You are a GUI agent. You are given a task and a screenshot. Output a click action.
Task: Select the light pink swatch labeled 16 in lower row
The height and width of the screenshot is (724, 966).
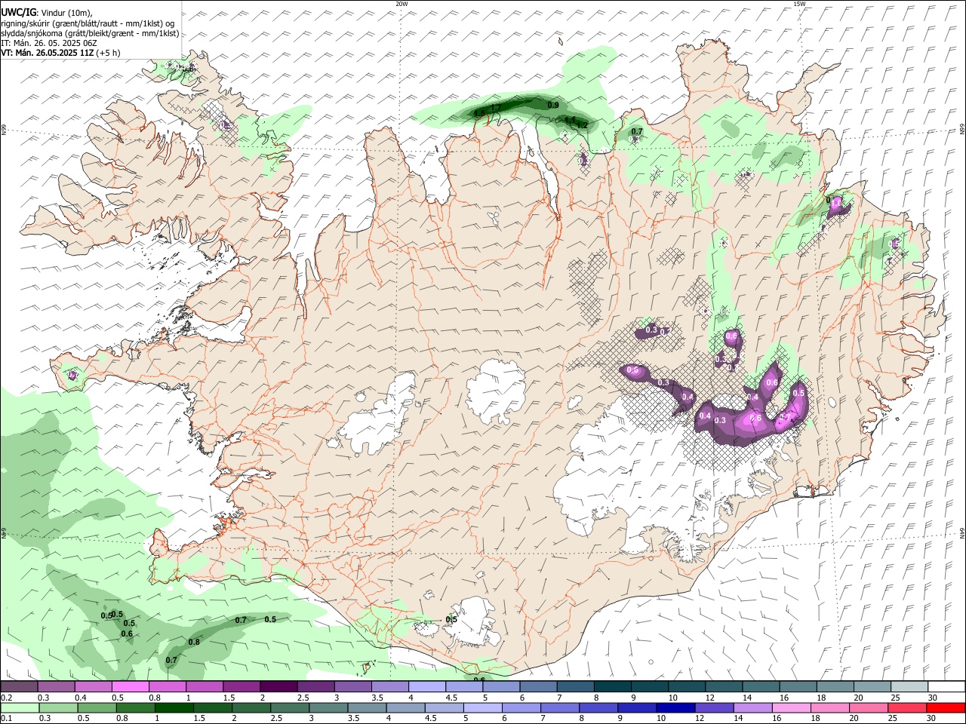(792, 708)
